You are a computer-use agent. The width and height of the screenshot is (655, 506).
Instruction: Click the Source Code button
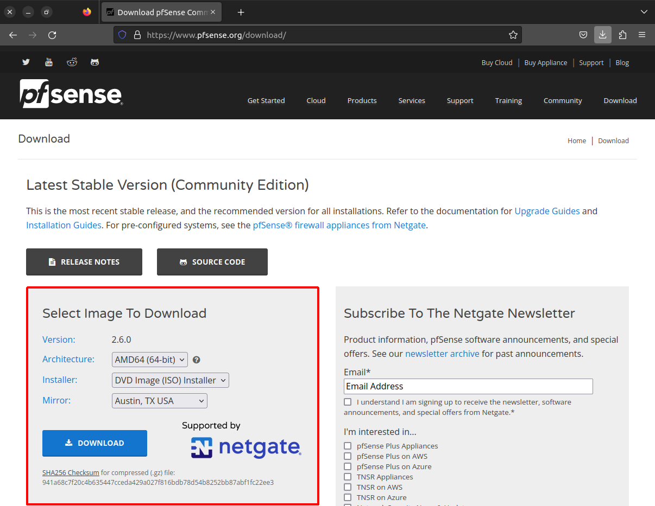212,262
